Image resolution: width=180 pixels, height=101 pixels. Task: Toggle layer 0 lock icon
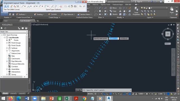click(x=147, y=8)
